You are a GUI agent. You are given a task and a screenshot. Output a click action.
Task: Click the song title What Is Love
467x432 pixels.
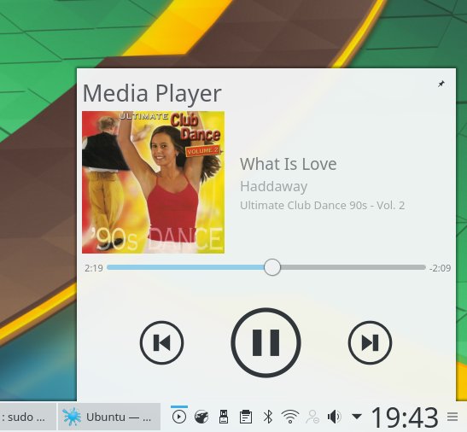click(289, 164)
